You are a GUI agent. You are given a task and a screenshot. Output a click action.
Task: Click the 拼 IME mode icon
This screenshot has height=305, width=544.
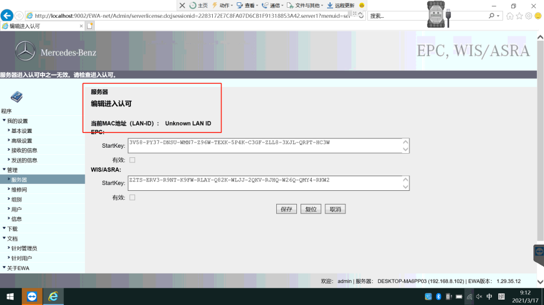tap(501, 297)
